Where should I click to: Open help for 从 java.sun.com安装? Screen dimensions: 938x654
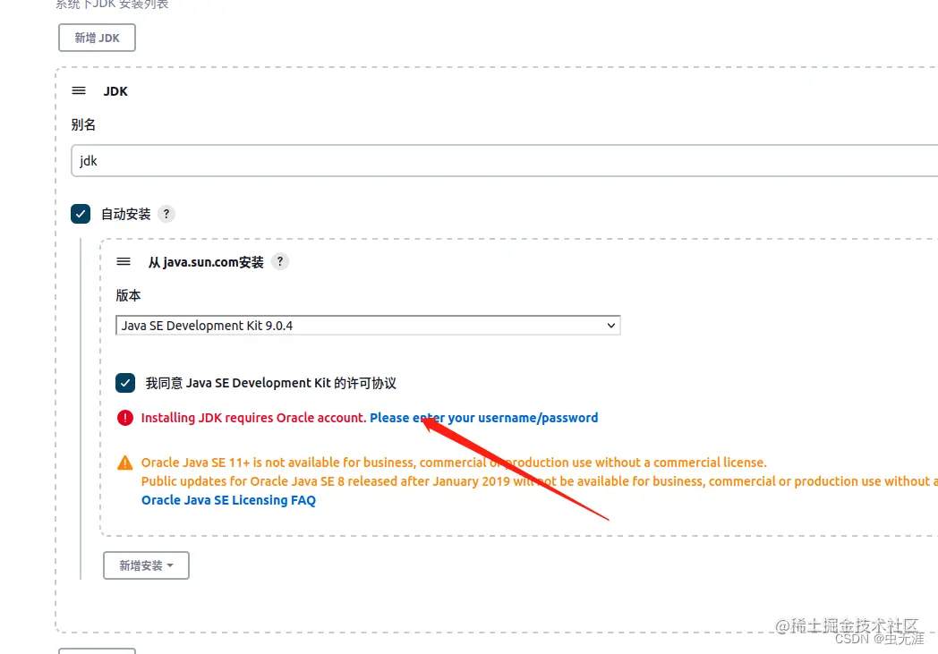tap(279, 261)
